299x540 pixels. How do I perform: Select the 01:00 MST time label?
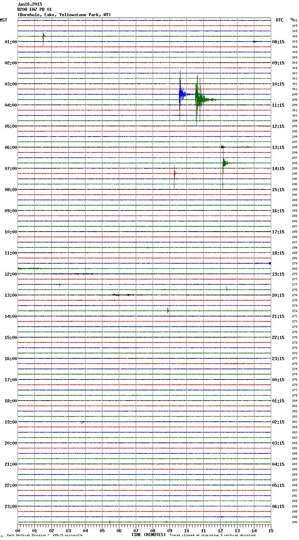pyautogui.click(x=11, y=42)
